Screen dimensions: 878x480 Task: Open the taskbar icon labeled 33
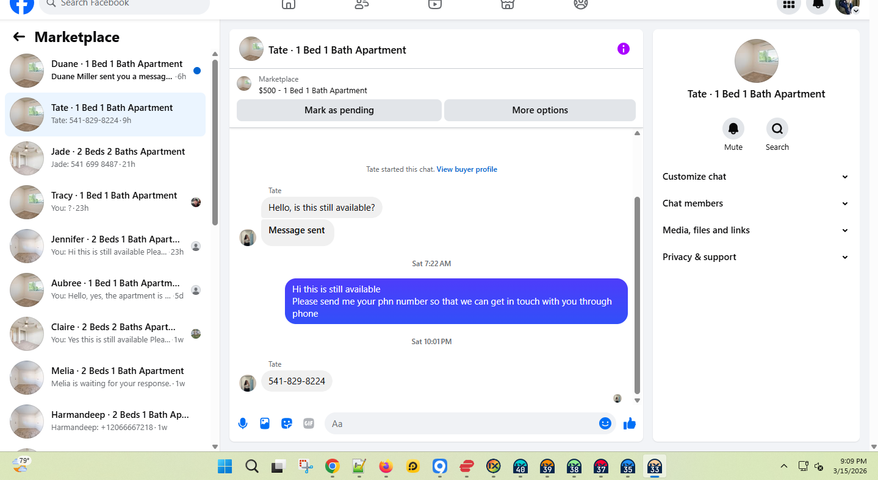[655, 467]
